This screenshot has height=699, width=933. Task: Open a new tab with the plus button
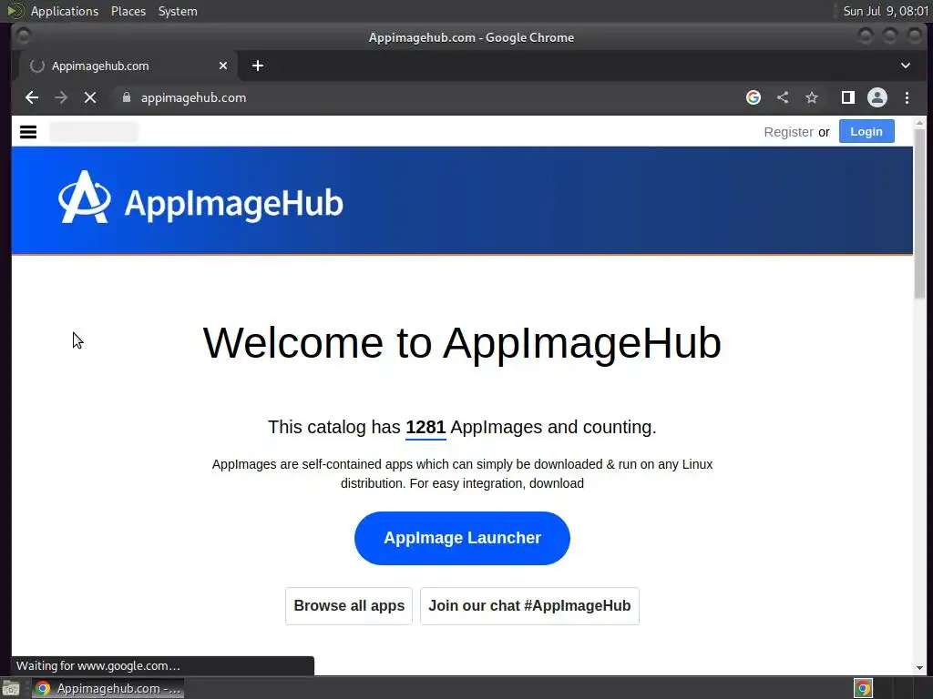[x=258, y=66]
